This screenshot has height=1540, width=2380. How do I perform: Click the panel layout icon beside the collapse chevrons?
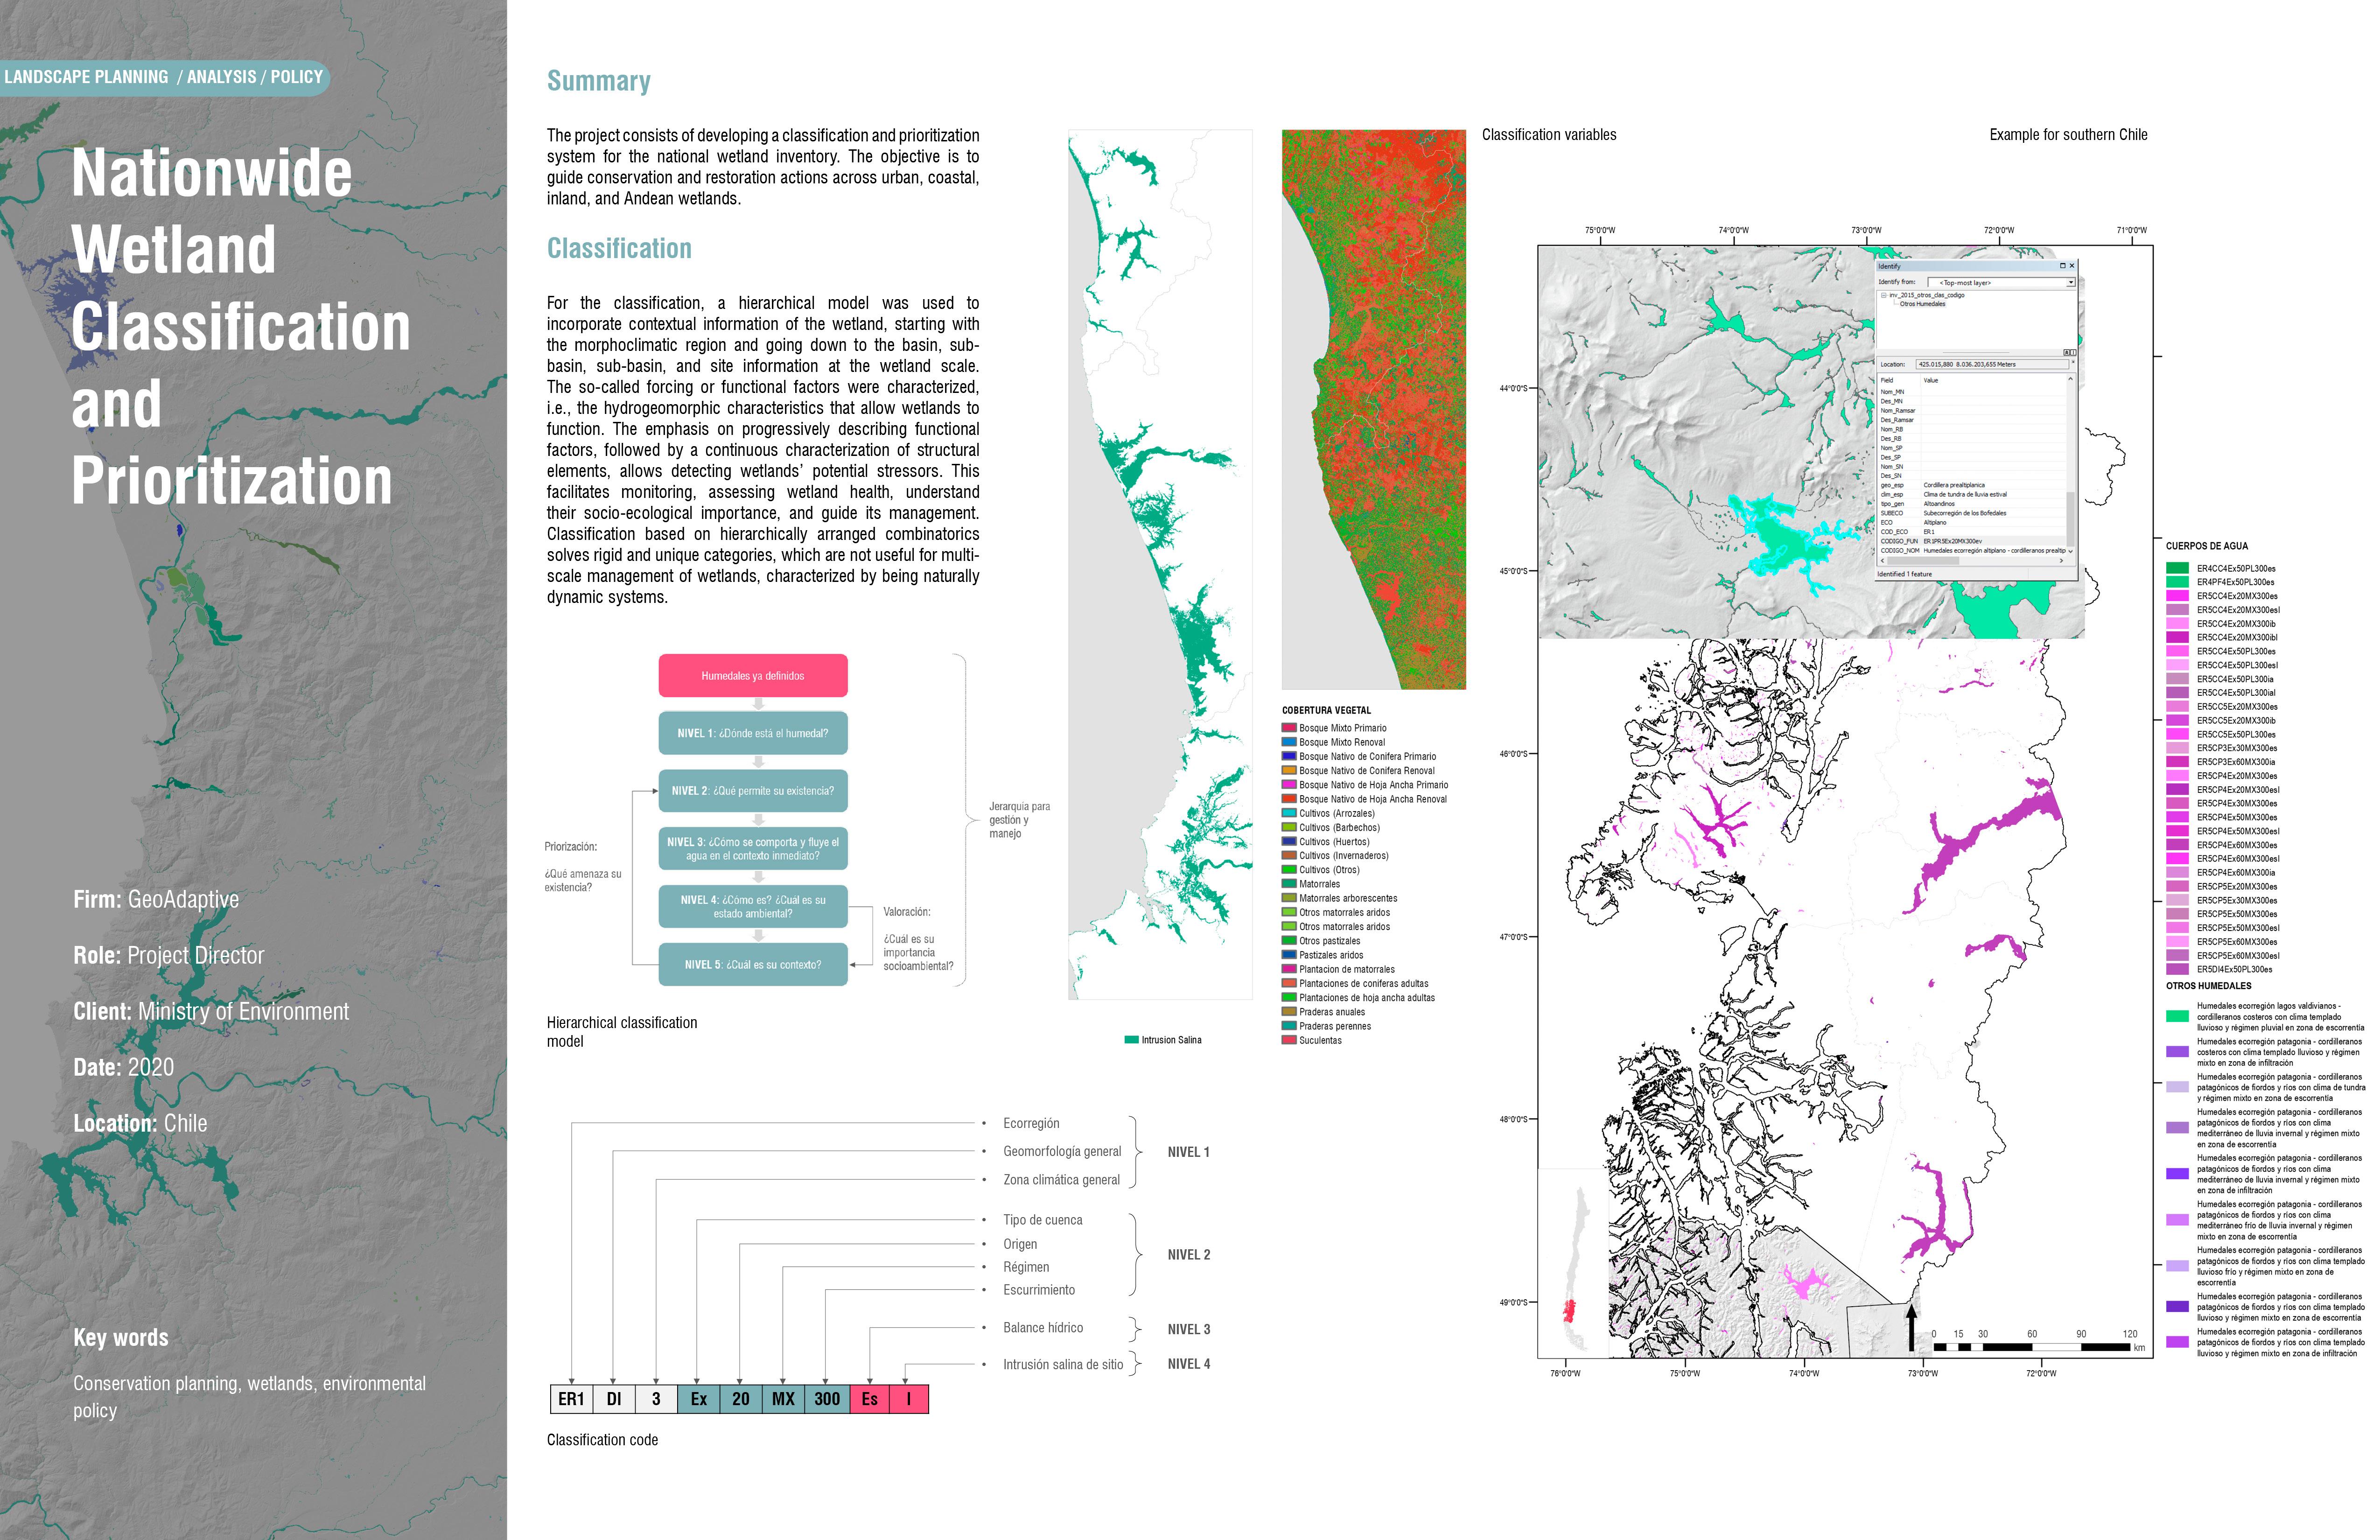tap(2073, 352)
